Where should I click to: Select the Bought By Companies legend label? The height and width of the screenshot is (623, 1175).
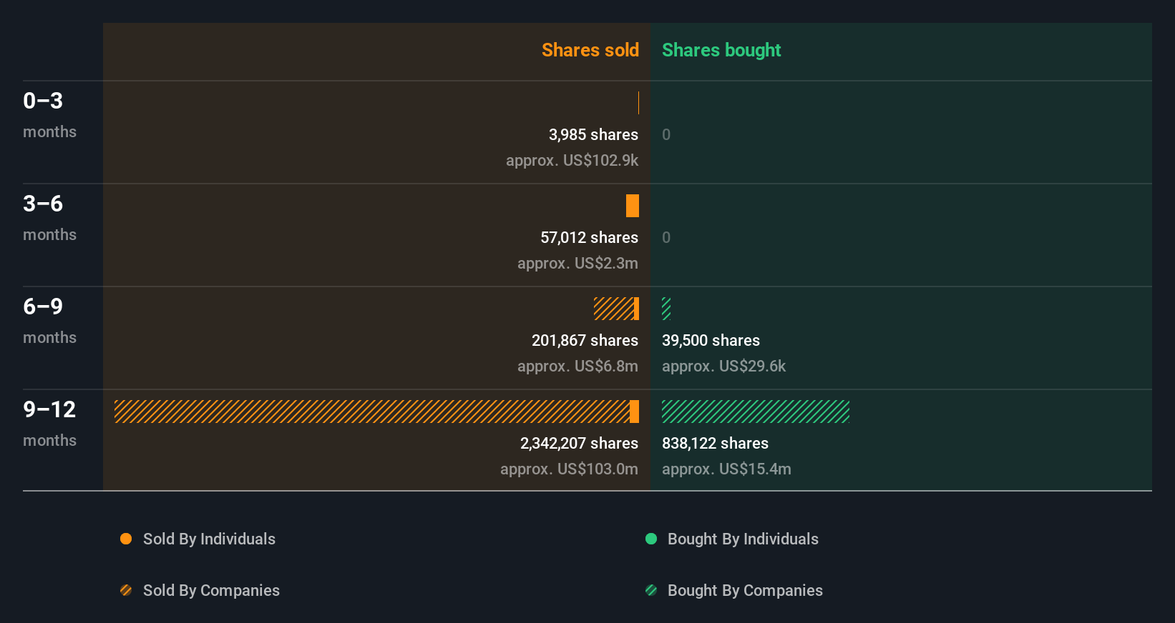(x=745, y=590)
